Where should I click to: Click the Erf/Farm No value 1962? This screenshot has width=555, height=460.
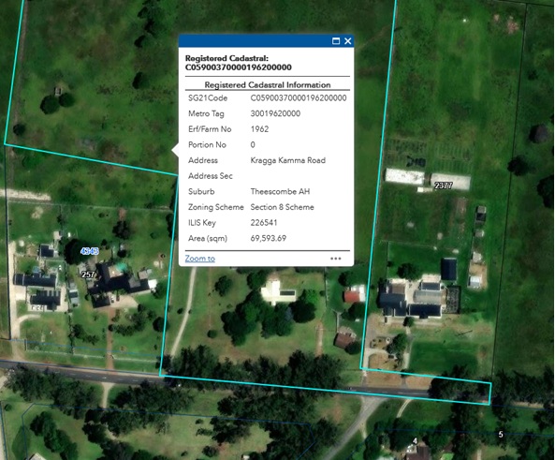pos(259,129)
